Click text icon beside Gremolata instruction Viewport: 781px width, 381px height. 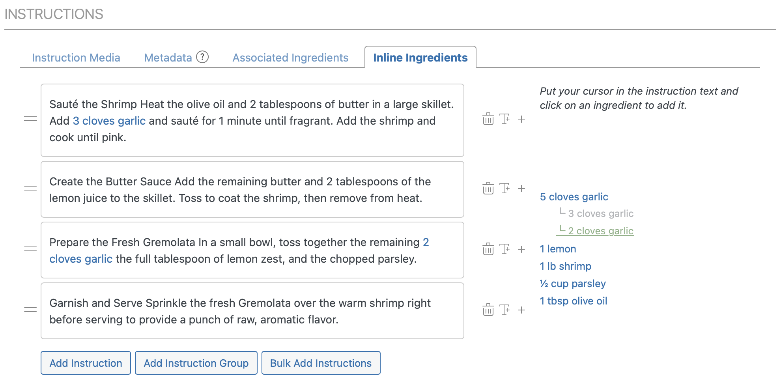[504, 249]
